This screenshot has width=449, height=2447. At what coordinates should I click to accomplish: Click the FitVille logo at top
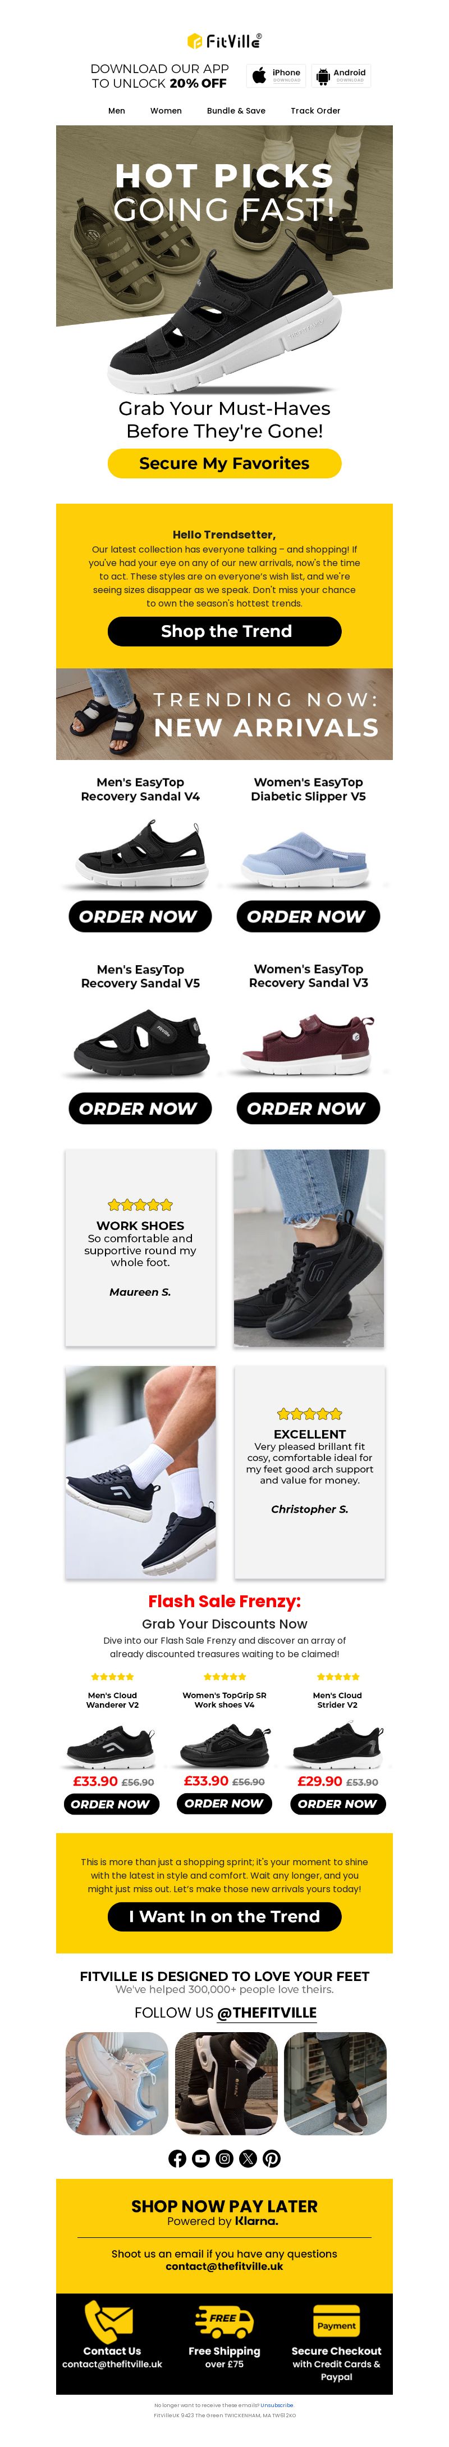[224, 41]
